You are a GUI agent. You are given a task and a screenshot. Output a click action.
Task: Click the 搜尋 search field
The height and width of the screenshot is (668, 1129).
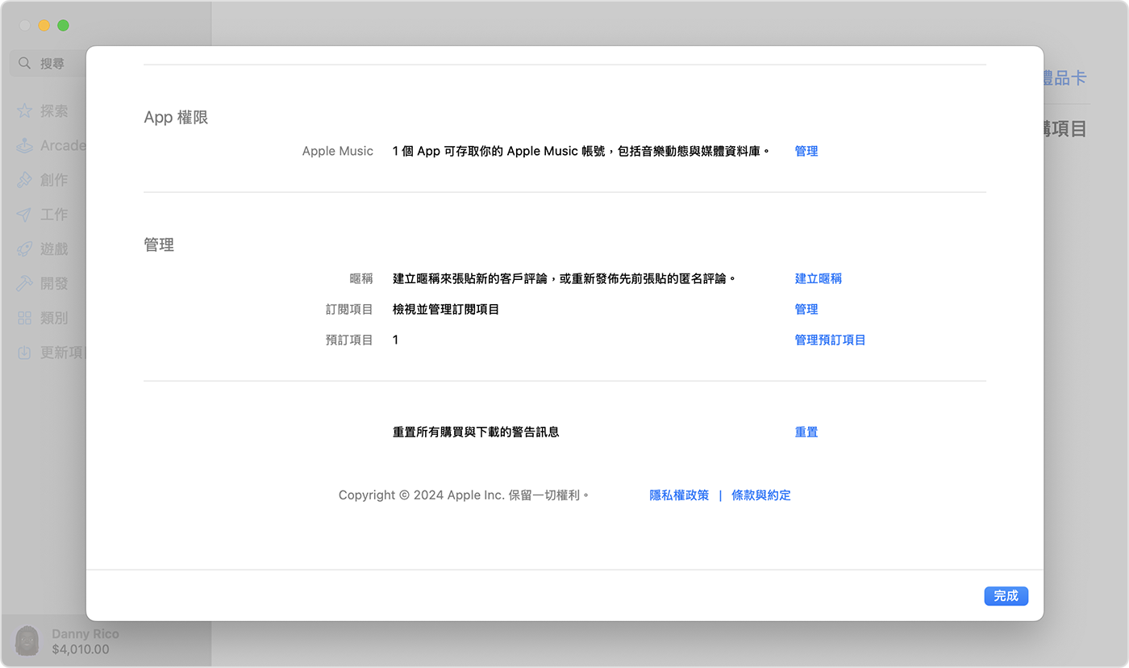(x=48, y=63)
